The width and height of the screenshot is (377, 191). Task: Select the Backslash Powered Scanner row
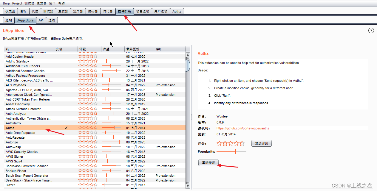point(95,166)
